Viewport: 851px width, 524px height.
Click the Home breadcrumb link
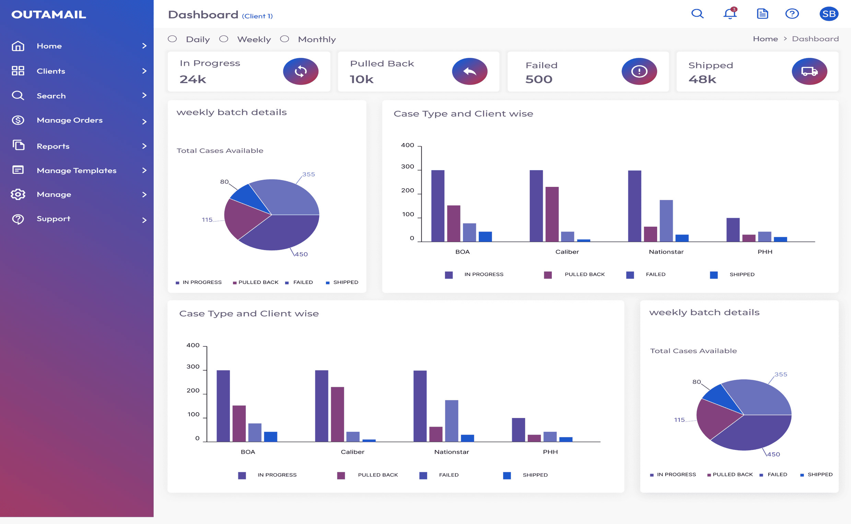pos(765,39)
